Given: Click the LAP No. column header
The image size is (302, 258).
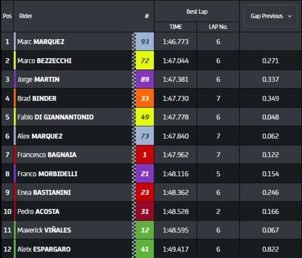Looking at the screenshot, I should [218, 27].
